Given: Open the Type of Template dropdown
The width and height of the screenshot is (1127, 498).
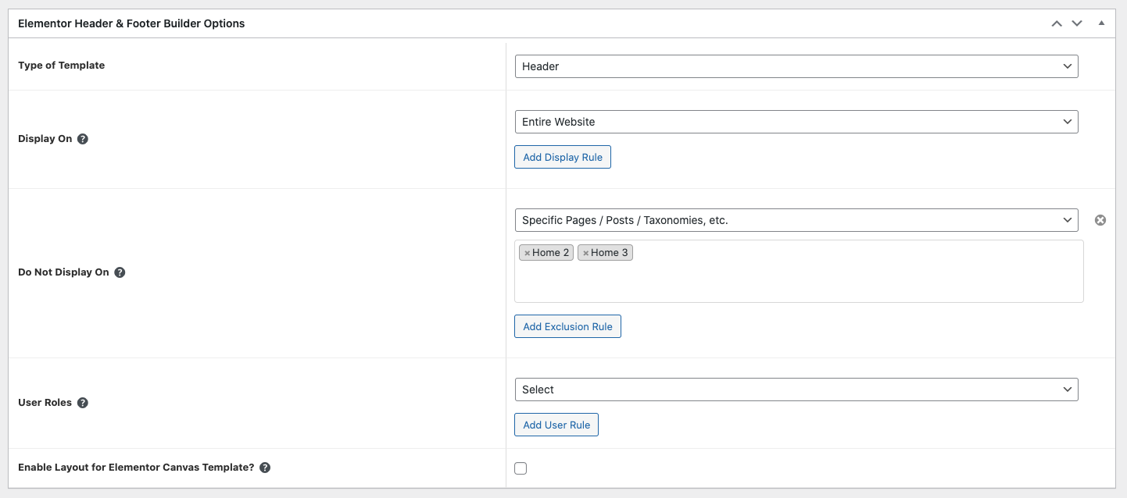Looking at the screenshot, I should pos(796,66).
